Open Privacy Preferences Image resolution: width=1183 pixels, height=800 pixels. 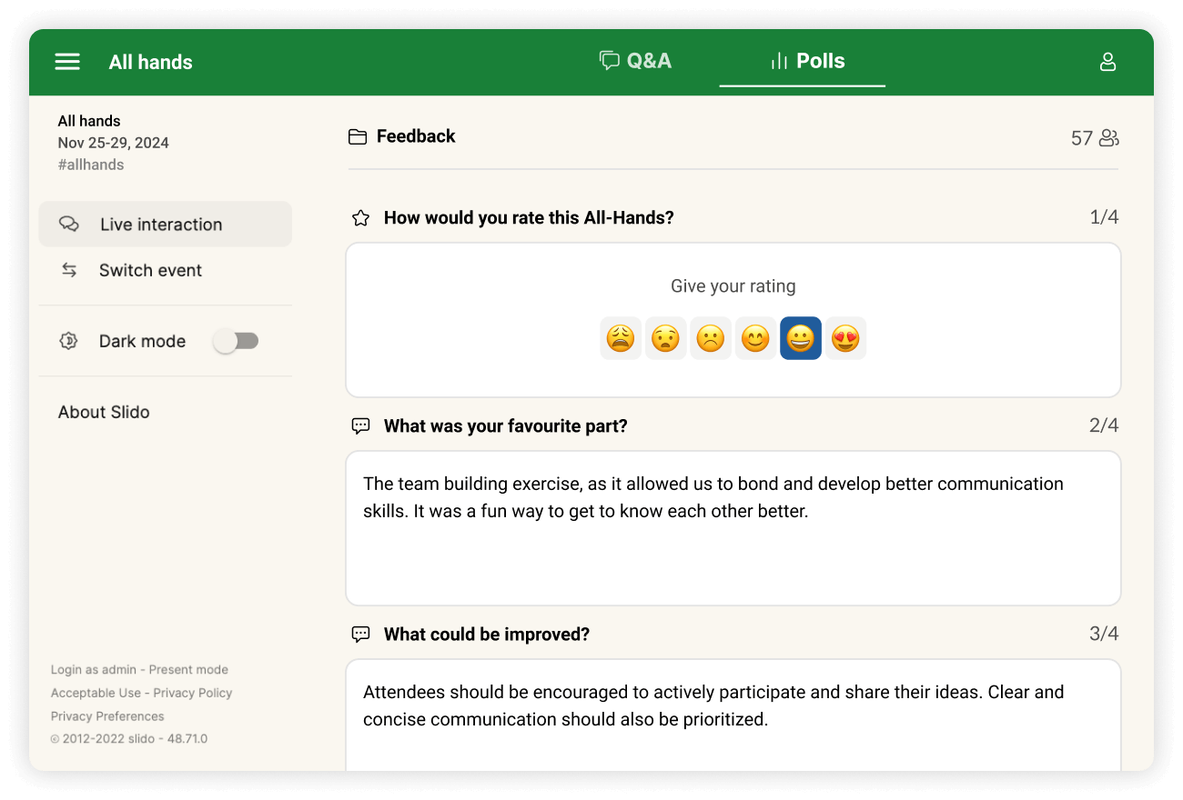coord(106,715)
